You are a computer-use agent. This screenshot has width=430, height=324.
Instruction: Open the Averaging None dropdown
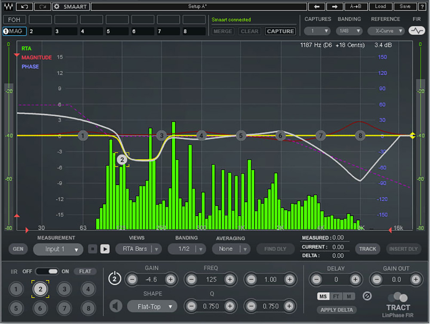(231, 249)
